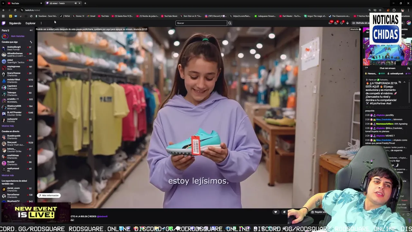This screenshot has height=232, width=412.
Task: Open Twitch messages icon with 4 badge
Action: 336,23
